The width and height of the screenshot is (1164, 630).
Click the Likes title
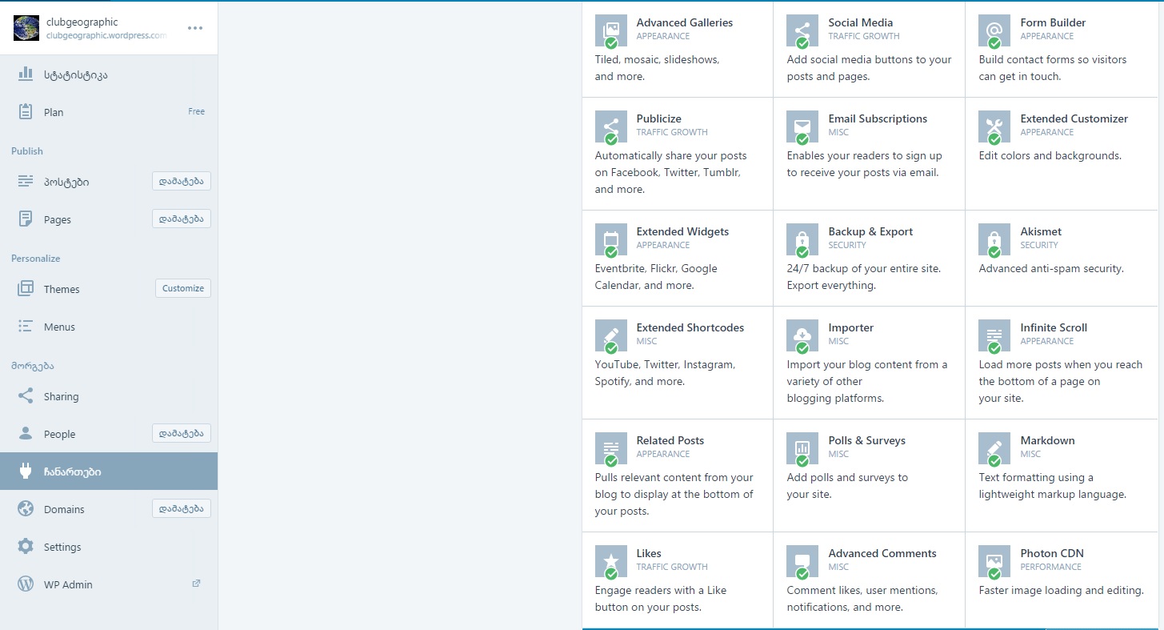click(x=649, y=553)
